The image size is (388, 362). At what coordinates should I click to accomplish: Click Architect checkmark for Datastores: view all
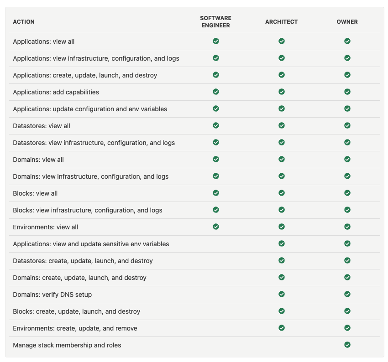pos(282,125)
